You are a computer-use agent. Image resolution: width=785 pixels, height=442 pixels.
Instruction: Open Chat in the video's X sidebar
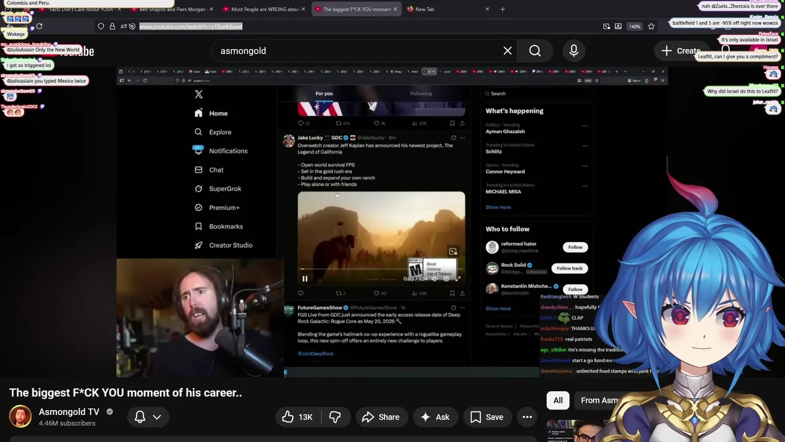[x=209, y=170]
